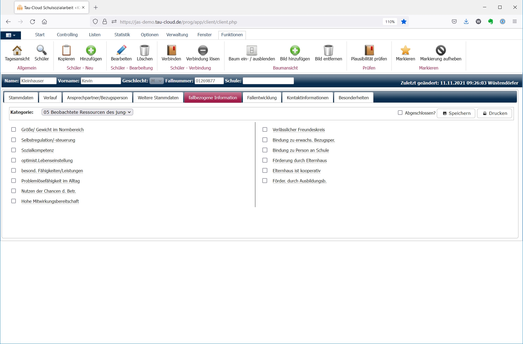Click the Verbindung lösen icon
The height and width of the screenshot is (344, 523).
point(203,50)
